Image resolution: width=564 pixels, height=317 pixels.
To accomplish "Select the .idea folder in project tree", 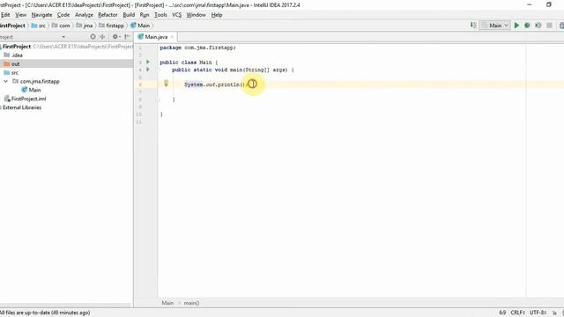I will click(13, 55).
